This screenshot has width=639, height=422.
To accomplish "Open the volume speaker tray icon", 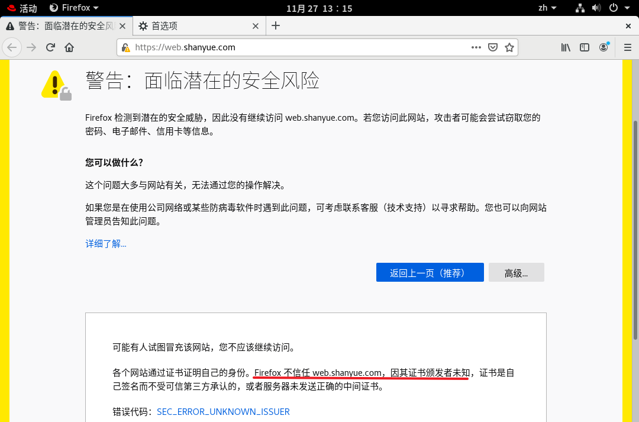I will 596,8.
